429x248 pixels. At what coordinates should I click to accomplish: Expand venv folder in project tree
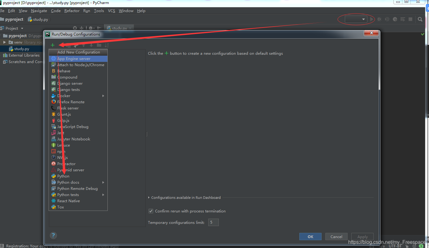5,42
